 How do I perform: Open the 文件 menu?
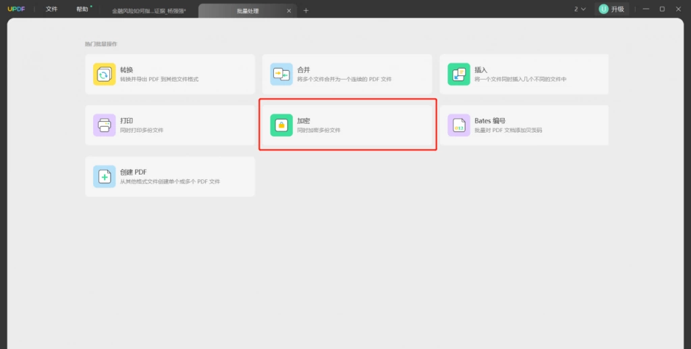[51, 9]
